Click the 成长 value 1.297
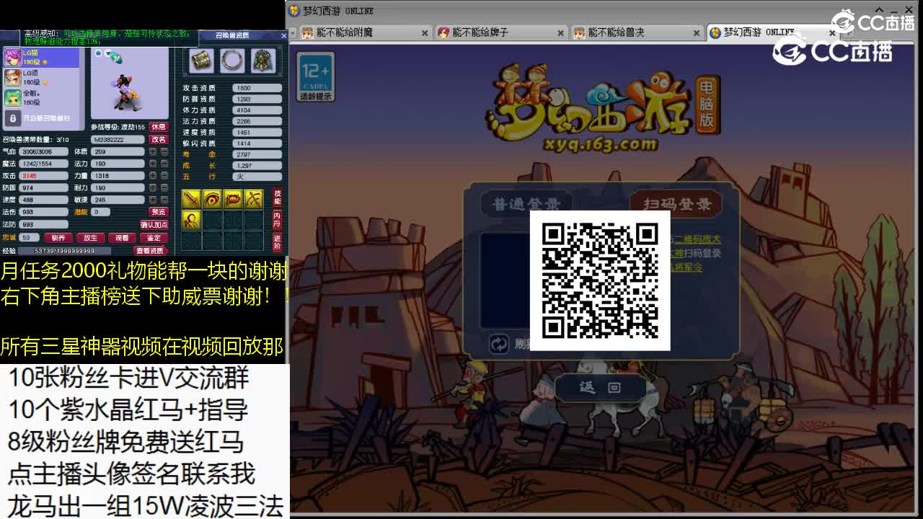 257,165
